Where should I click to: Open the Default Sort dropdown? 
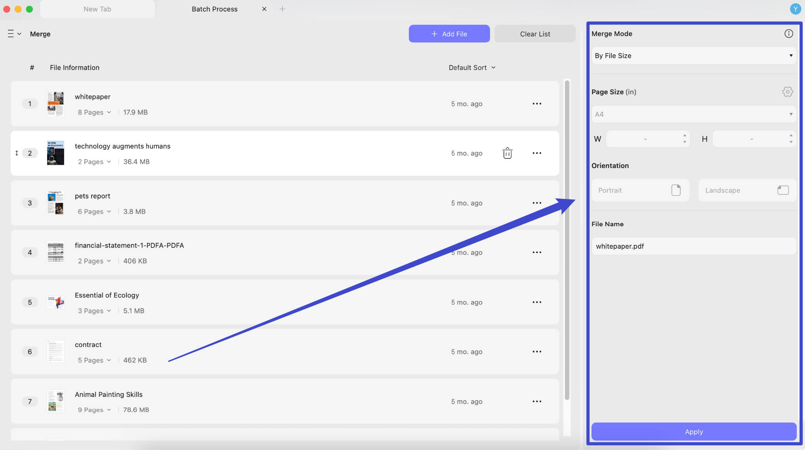click(x=472, y=68)
